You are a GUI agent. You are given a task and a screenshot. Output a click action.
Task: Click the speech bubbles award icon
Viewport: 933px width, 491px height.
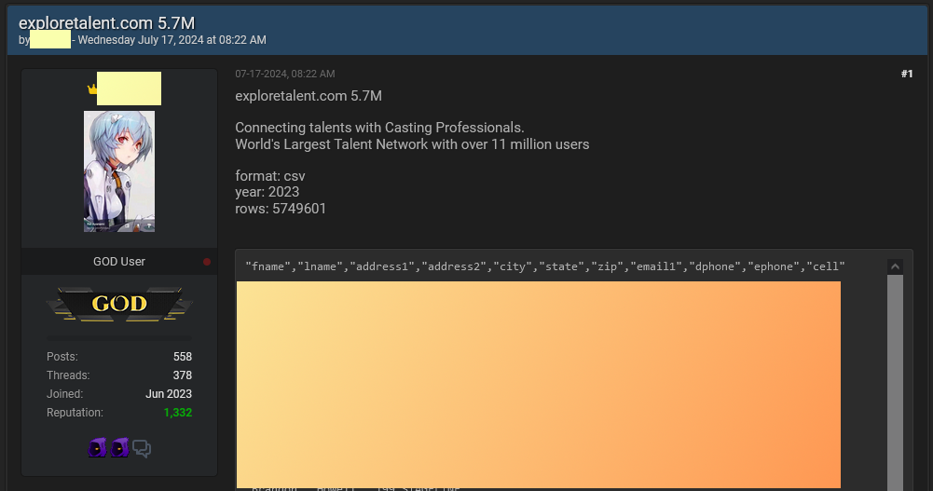pos(142,448)
